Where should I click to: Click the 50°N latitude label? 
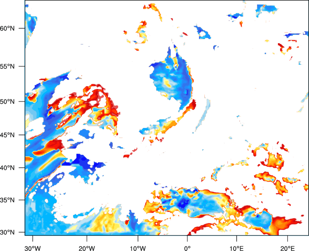(7, 102)
